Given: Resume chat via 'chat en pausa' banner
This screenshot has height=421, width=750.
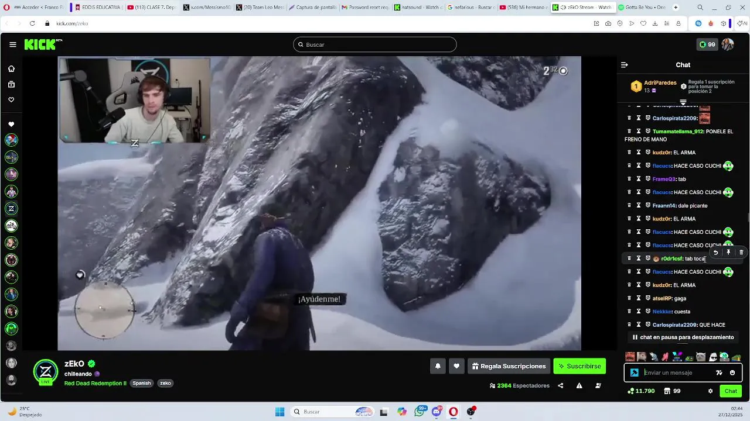Looking at the screenshot, I should (x=683, y=337).
